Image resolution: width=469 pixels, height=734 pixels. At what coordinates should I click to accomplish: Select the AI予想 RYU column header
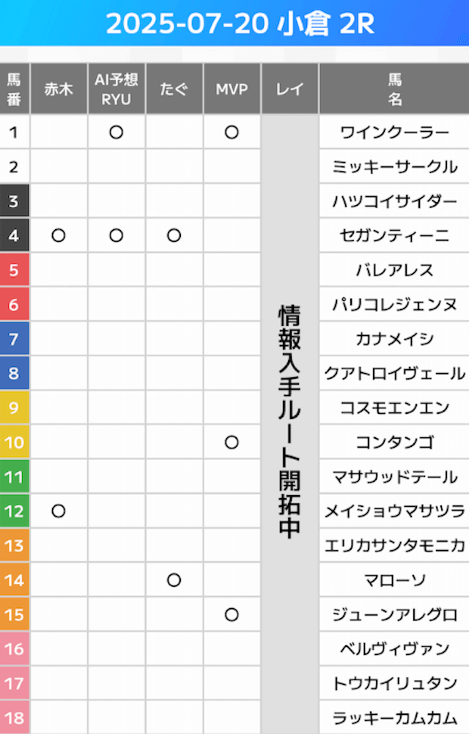click(x=116, y=89)
